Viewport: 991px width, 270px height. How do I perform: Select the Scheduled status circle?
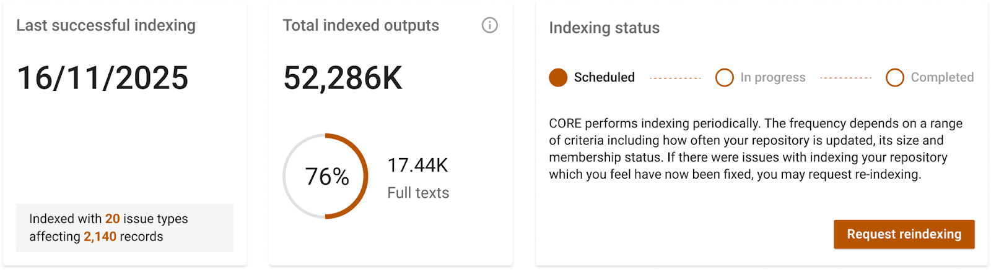[558, 78]
